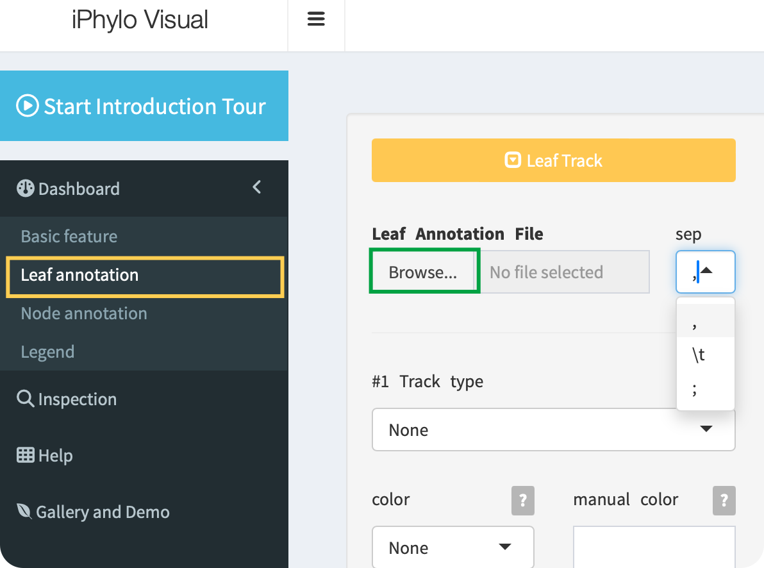Collapse the Dashboard menu with the chevron
764x568 pixels.
click(257, 187)
